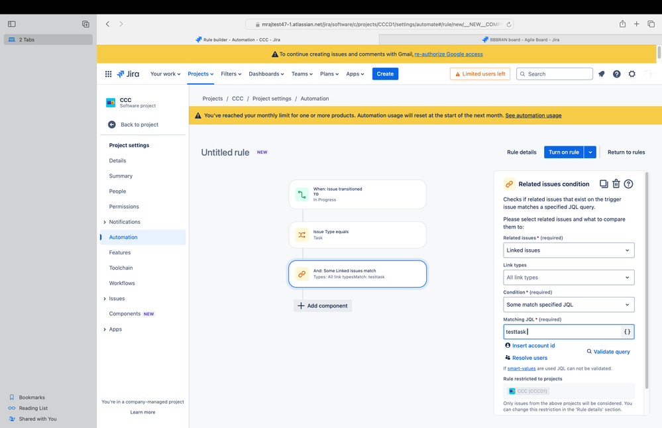The height and width of the screenshot is (428, 662).
Task: Open the Apps menu in top navigation
Action: click(355, 74)
